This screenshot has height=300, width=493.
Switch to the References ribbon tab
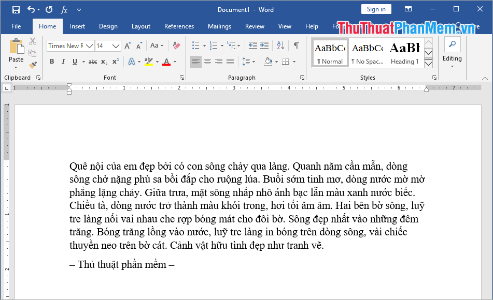tap(179, 26)
